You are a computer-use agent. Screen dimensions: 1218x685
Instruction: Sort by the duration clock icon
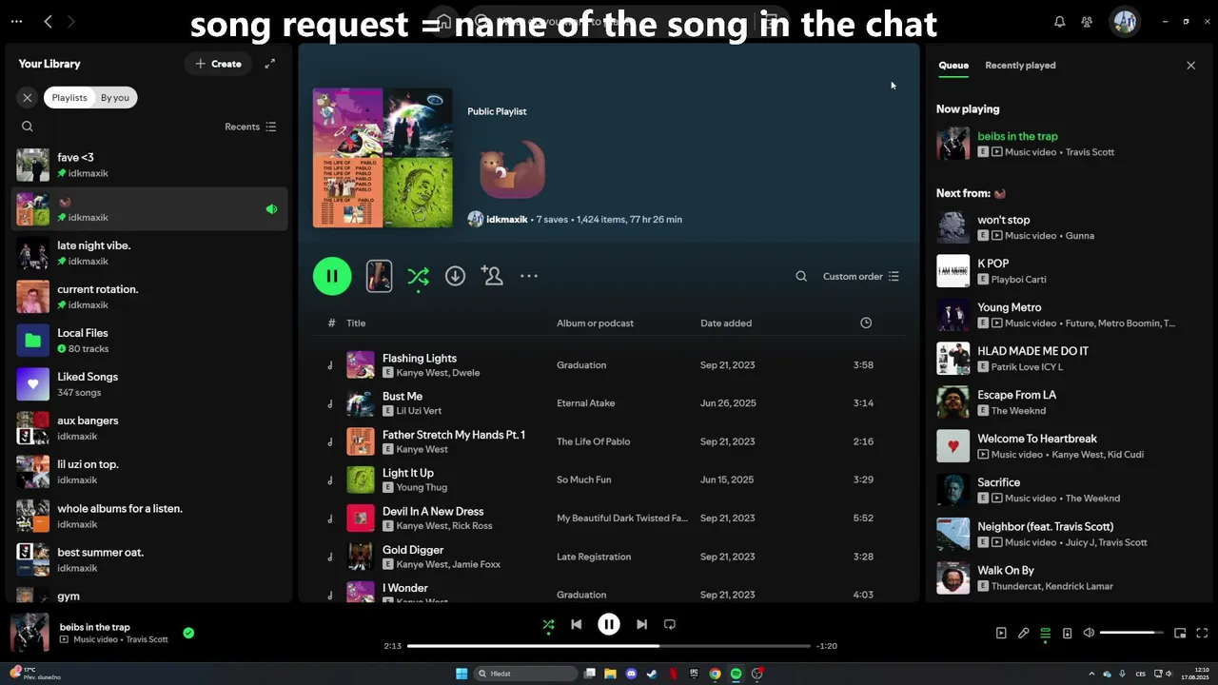(x=866, y=323)
